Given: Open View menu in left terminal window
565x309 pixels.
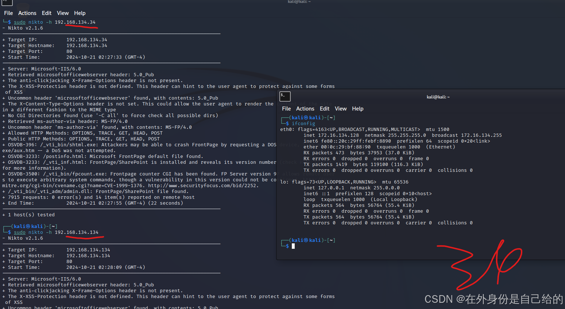Looking at the screenshot, I should (63, 13).
